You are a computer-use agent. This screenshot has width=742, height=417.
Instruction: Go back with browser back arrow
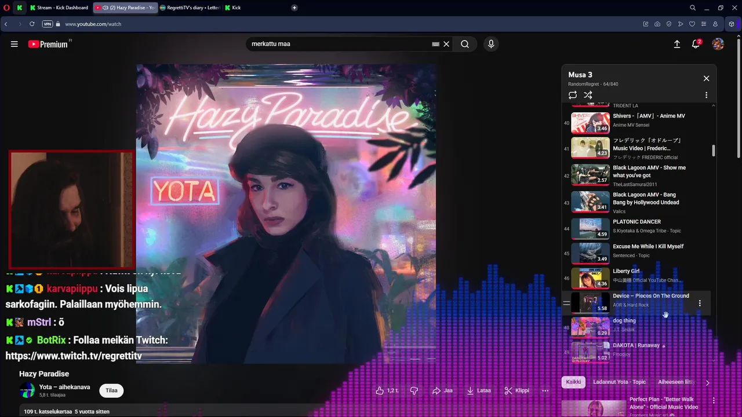point(6,24)
